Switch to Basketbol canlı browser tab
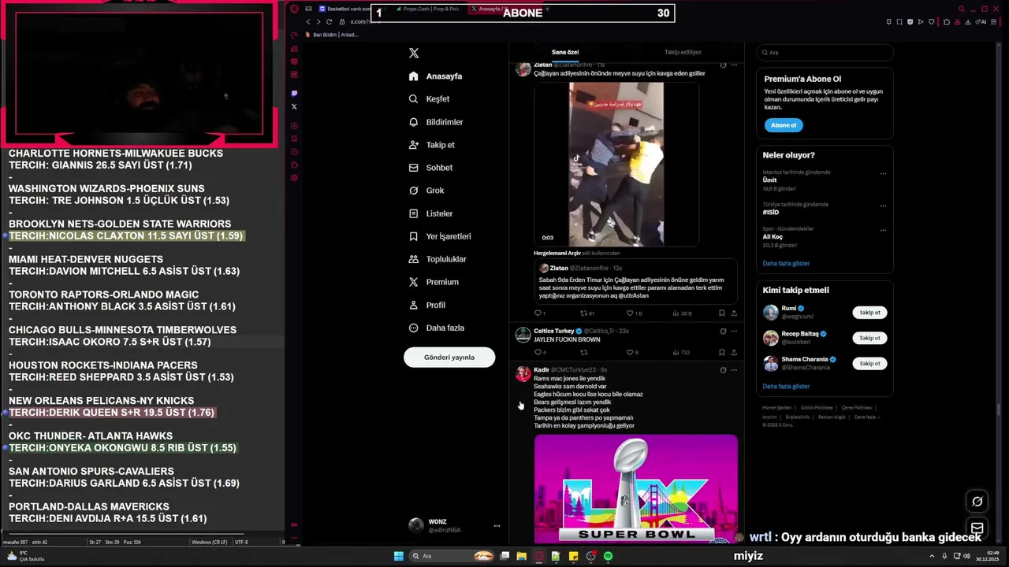 [x=344, y=9]
